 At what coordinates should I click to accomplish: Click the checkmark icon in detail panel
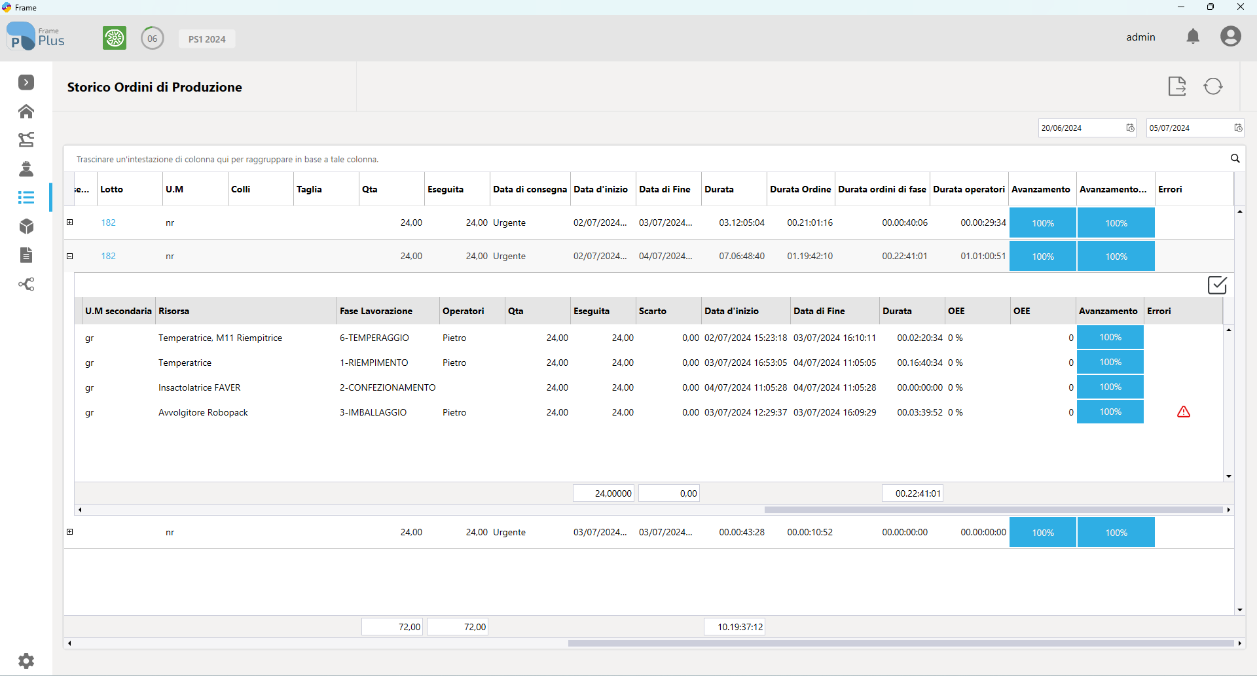point(1217,285)
